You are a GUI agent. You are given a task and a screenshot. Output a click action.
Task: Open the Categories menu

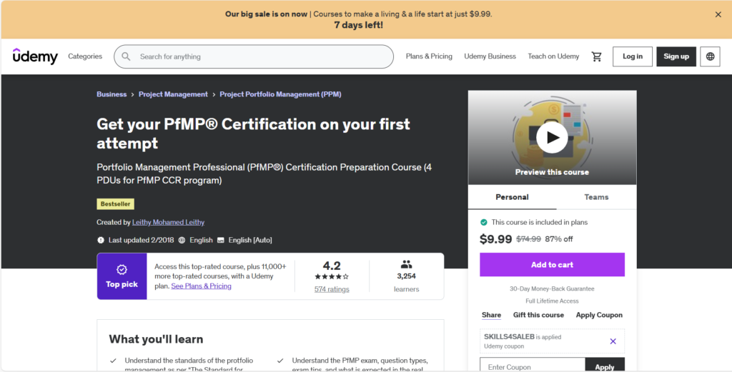pyautogui.click(x=85, y=56)
